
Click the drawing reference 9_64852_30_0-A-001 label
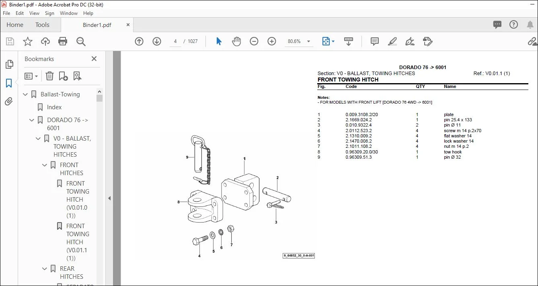pyautogui.click(x=299, y=255)
